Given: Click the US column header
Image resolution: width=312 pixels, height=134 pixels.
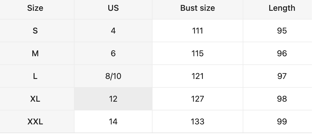Looking at the screenshot, I should pos(113,8).
